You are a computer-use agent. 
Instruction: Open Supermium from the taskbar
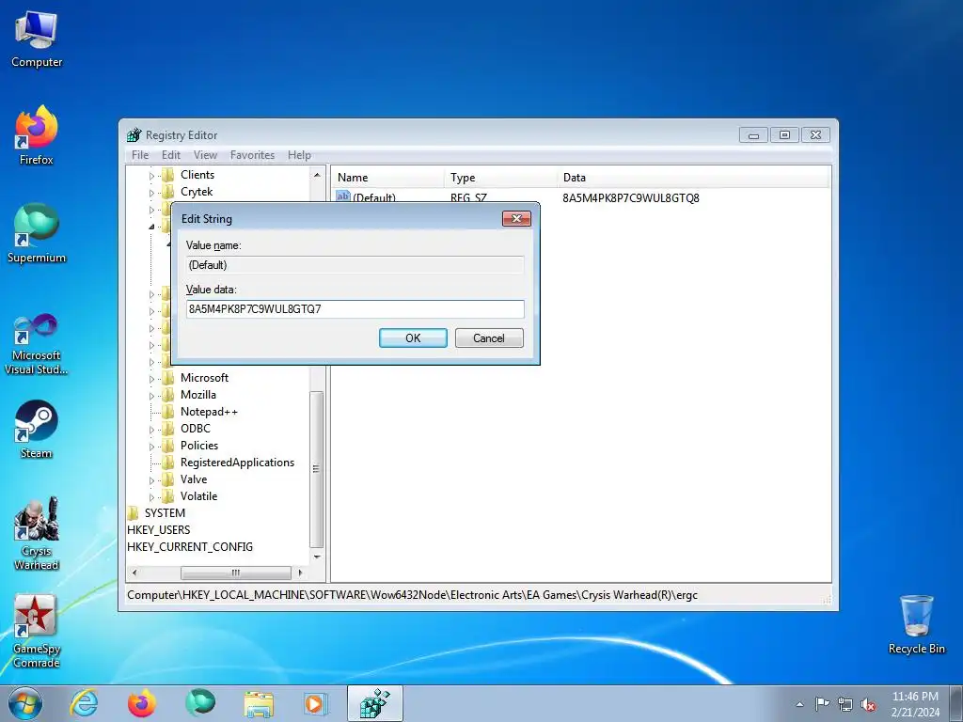pos(200,703)
